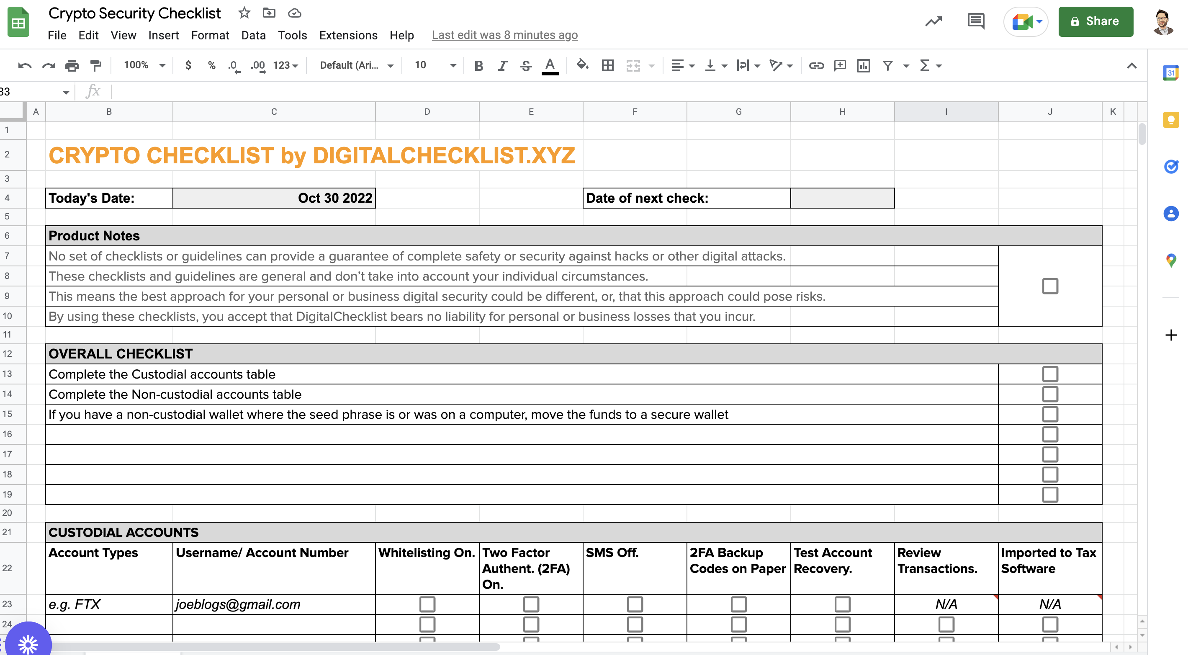The width and height of the screenshot is (1188, 655).
Task: Apply strikethrough formatting
Action: pyautogui.click(x=526, y=65)
